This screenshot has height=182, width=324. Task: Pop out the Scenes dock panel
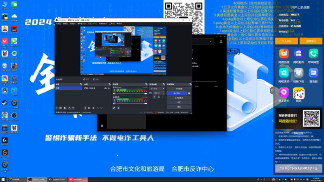(x=81, y=84)
